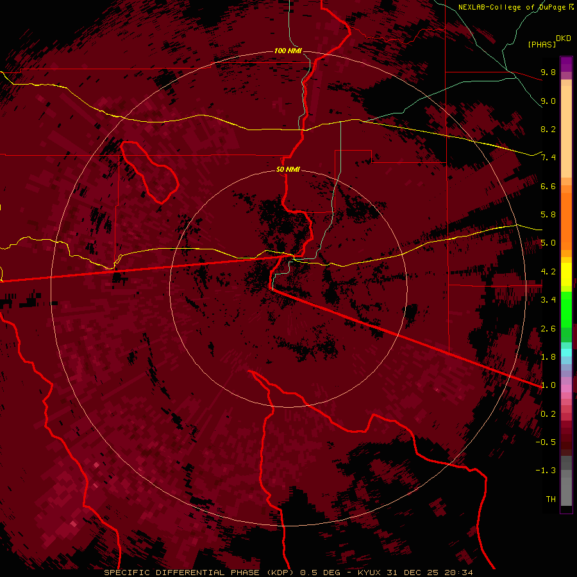Screen dimensions: 577x577
Task: Click the 20:34 timestamp
Action: pos(458,573)
